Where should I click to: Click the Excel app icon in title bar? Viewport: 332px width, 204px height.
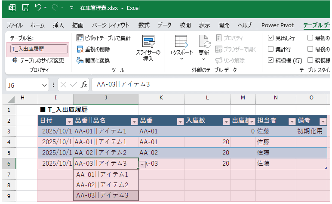click(x=12, y=8)
